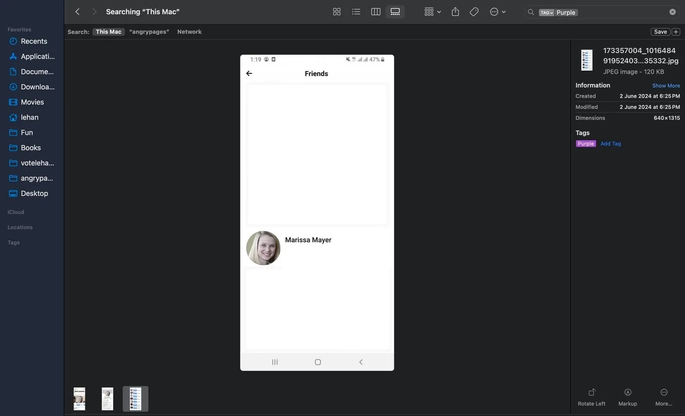Screen dimensions: 685x416
Task: Click Marissa Mayer's profile photo
Action: click(263, 248)
